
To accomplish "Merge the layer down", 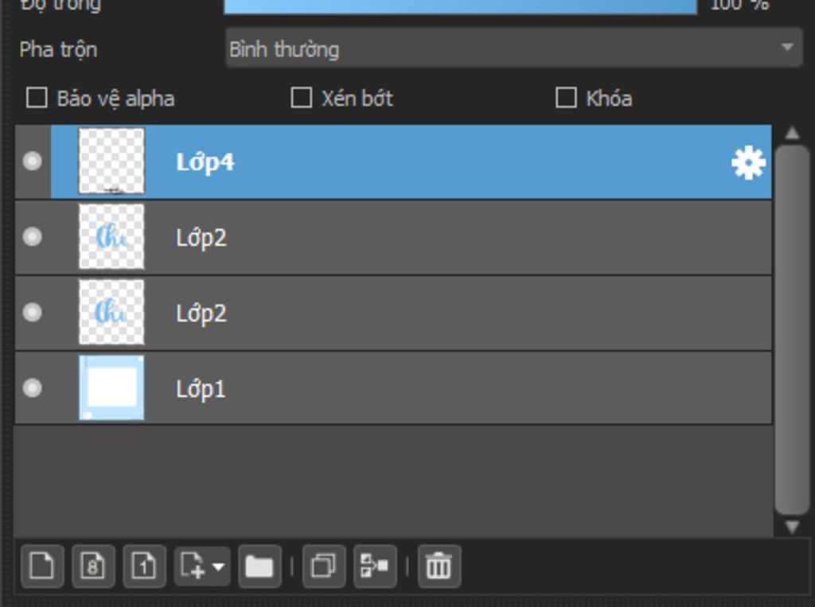I will pos(375,566).
